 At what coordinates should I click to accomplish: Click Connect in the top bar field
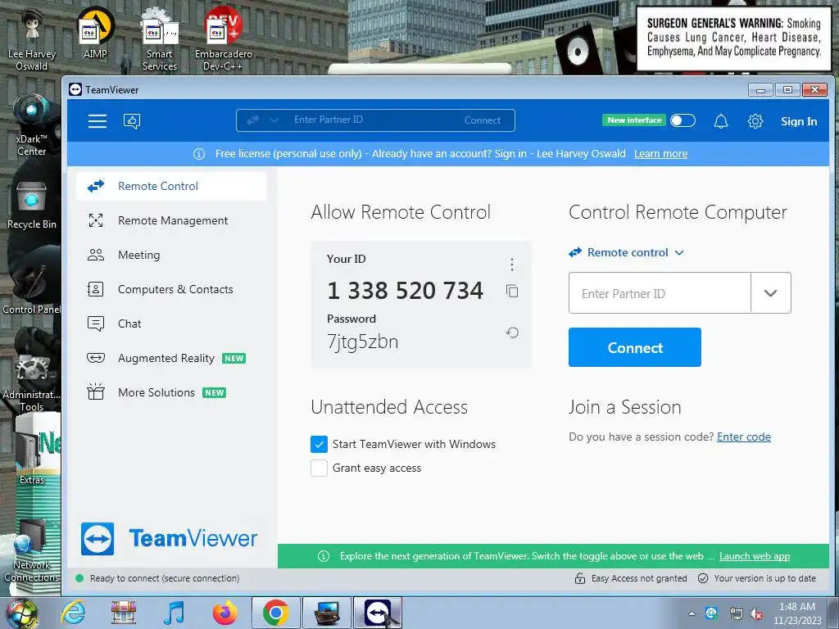482,120
